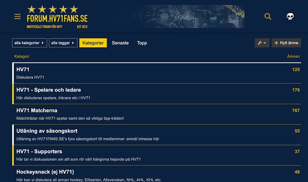Click description starting 'Matchtrådar när HV71 spelar'
Viewport: 308px width, 182px height.
(70, 119)
